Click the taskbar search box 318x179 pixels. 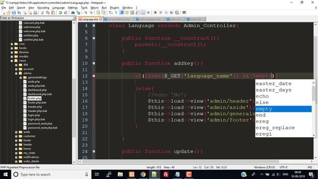coord(51,175)
